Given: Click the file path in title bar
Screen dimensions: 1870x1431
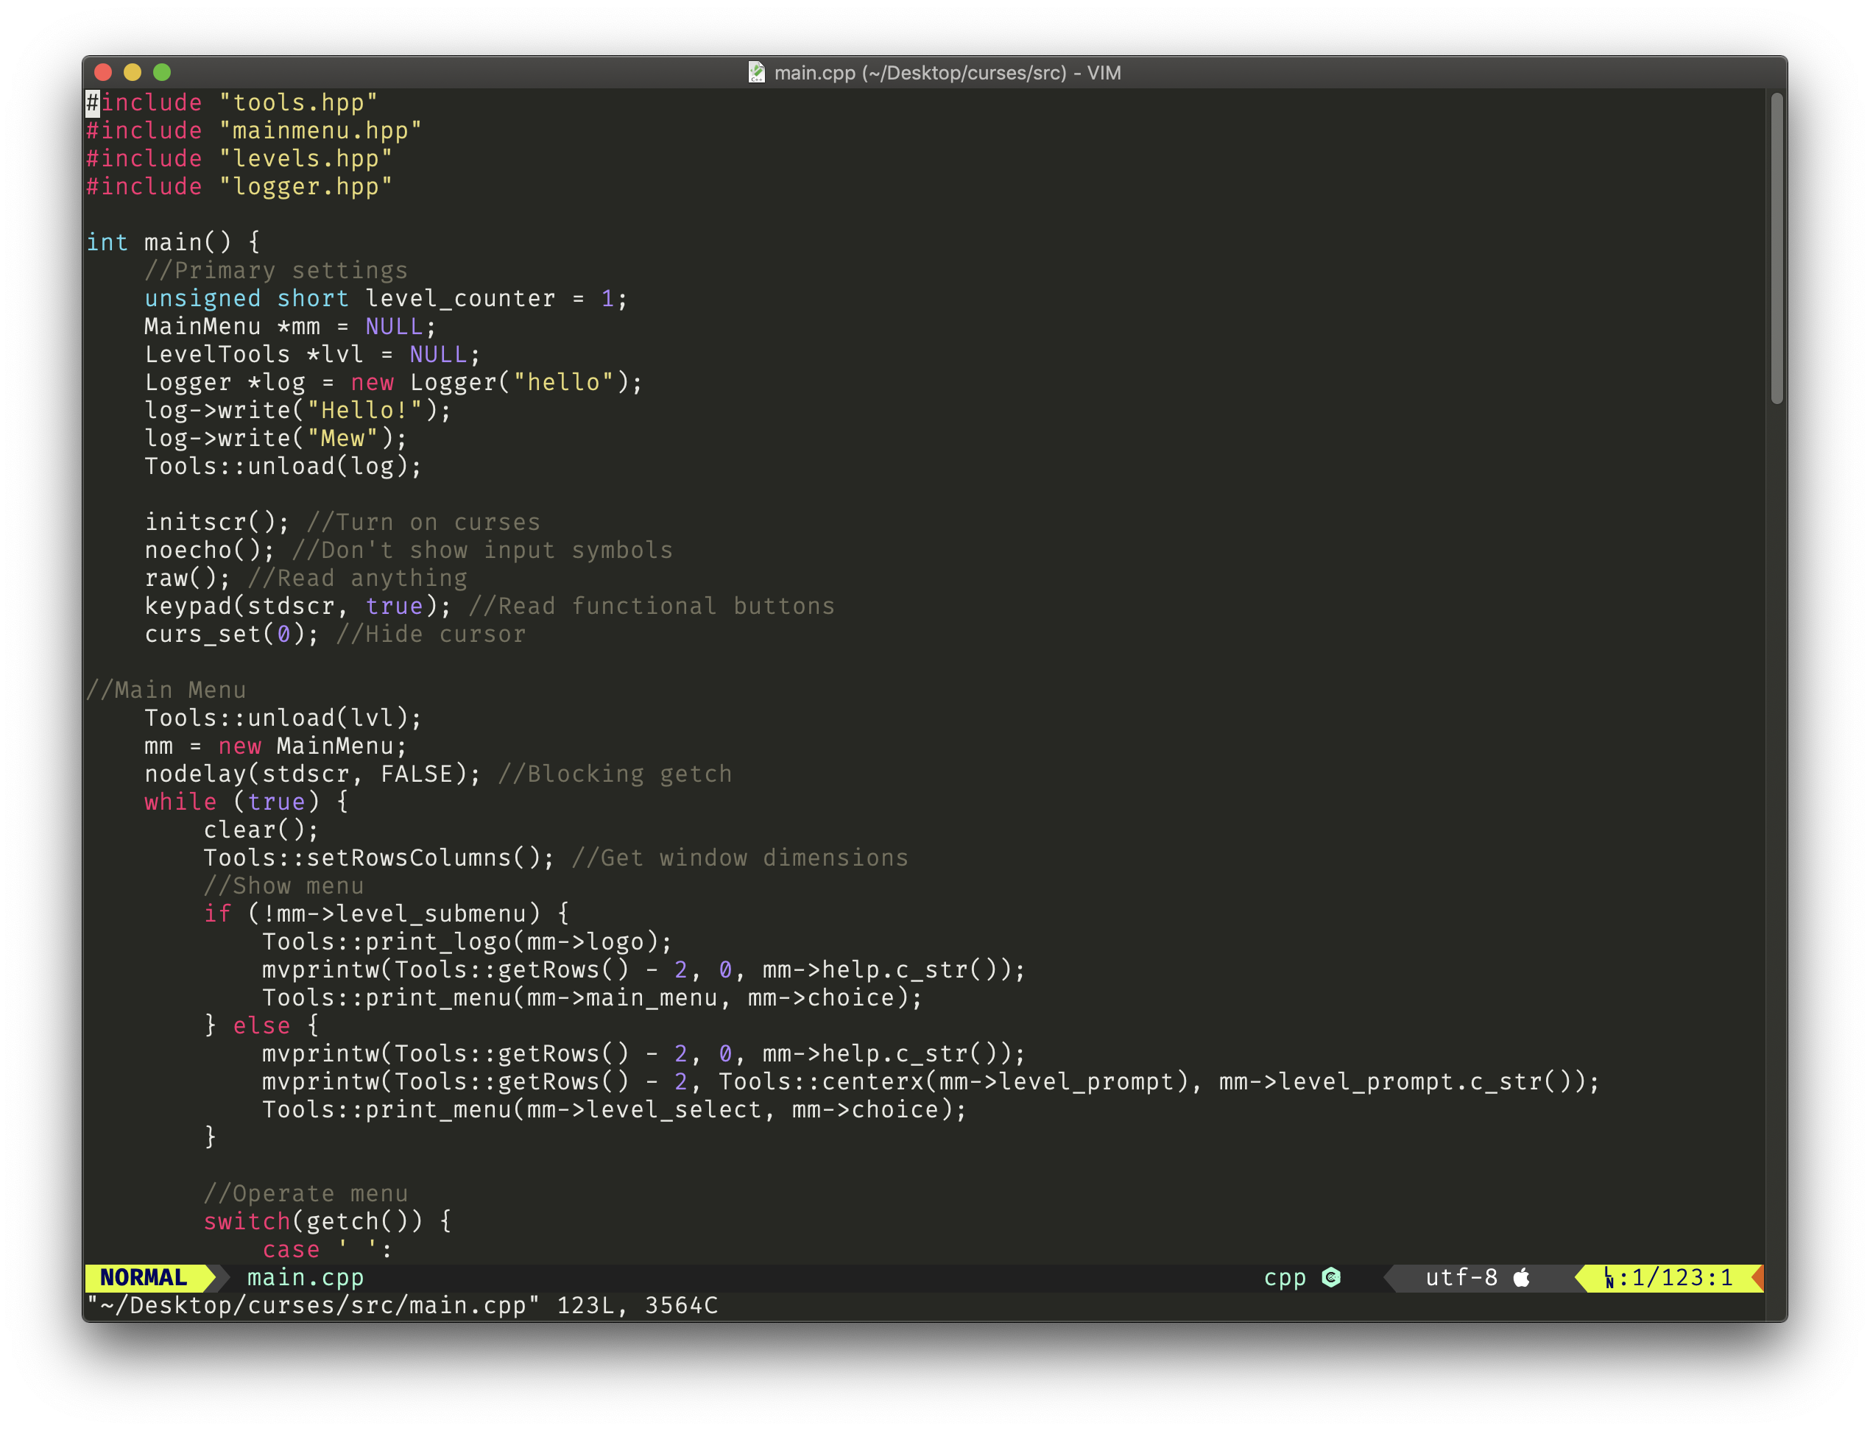Looking at the screenshot, I should point(936,71).
